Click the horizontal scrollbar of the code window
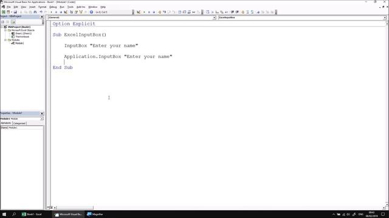Image resolution: width=389 pixels, height=218 pixels. click(x=75, y=208)
